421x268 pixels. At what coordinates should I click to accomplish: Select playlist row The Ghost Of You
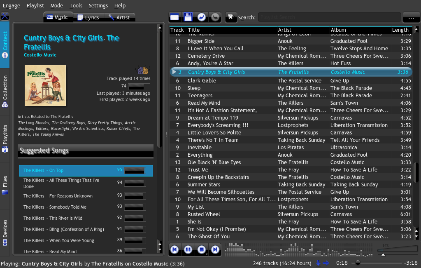[291, 237]
